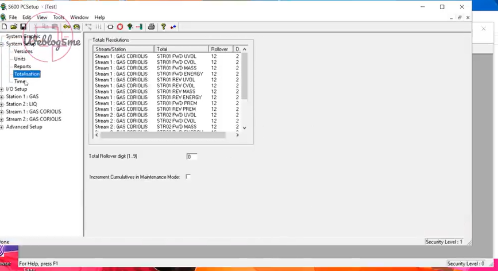Click the Totals Resolutions vertical scrollbar down arrow
This screenshot has height=271, width=498.
244,128
